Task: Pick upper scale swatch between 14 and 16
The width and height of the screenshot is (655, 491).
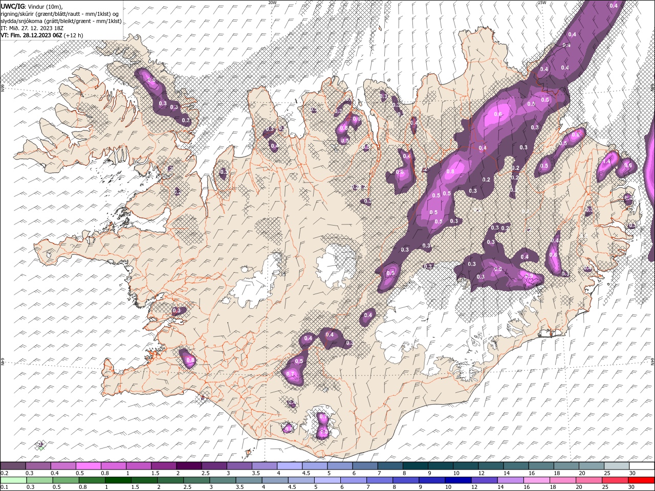Action: (x=516, y=465)
